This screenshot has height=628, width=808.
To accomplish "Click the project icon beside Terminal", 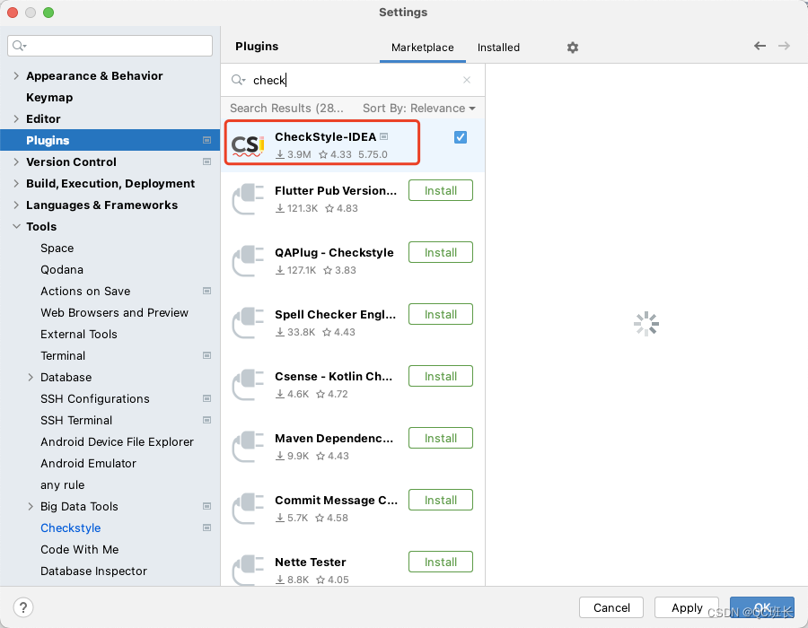I will click(x=206, y=355).
